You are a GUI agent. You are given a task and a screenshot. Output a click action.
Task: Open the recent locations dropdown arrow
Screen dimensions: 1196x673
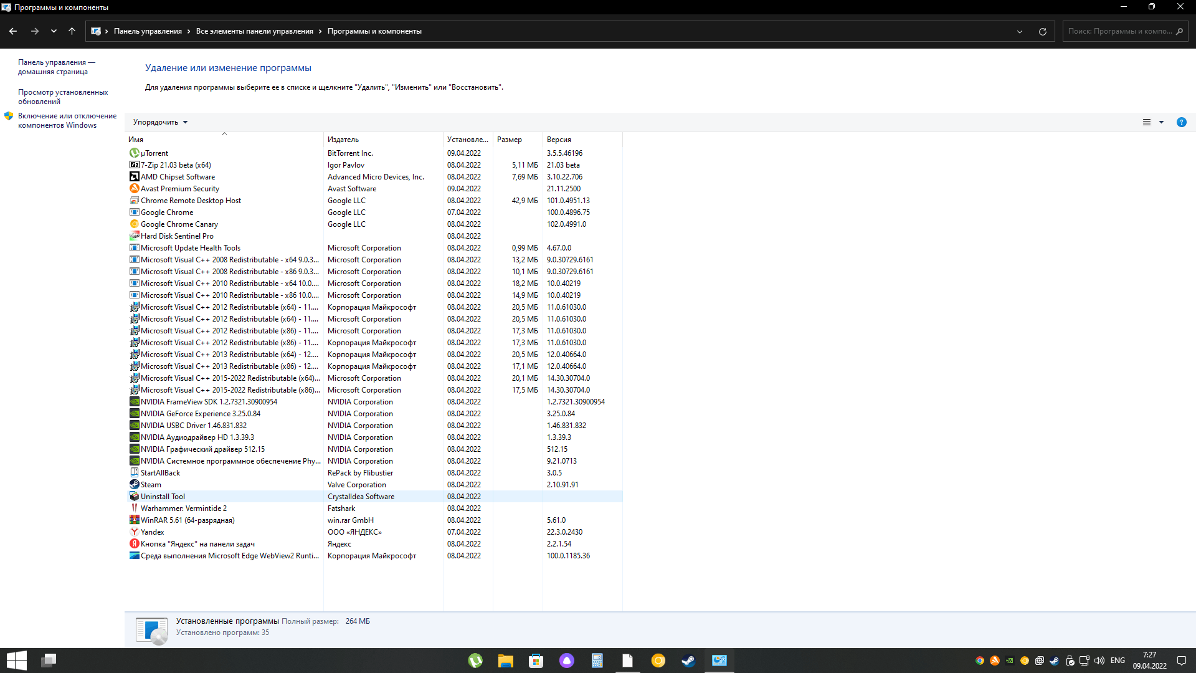pyautogui.click(x=54, y=31)
